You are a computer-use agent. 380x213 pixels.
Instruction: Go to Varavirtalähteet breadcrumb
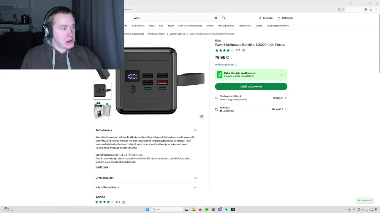pyautogui.click(x=178, y=34)
